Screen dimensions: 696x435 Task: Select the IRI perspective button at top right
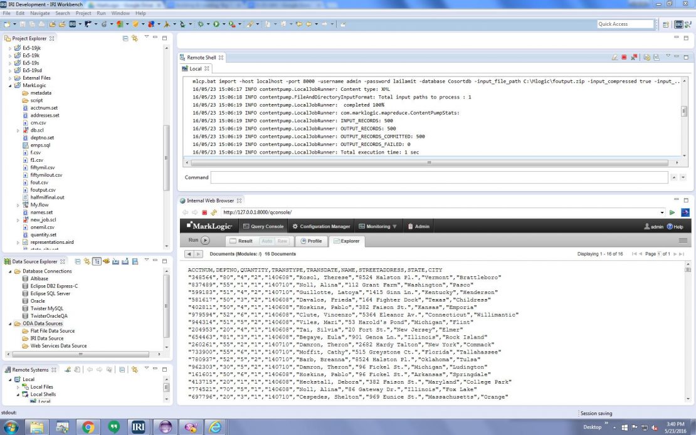coord(678,24)
